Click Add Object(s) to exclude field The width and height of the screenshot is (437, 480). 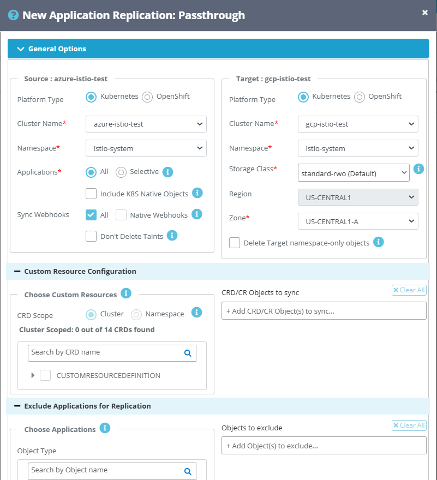324,446
